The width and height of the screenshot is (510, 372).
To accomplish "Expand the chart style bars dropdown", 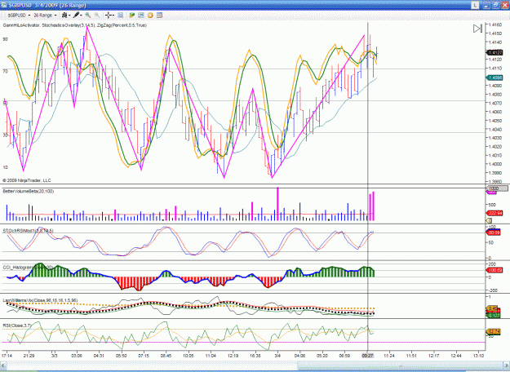I will (x=66, y=15).
